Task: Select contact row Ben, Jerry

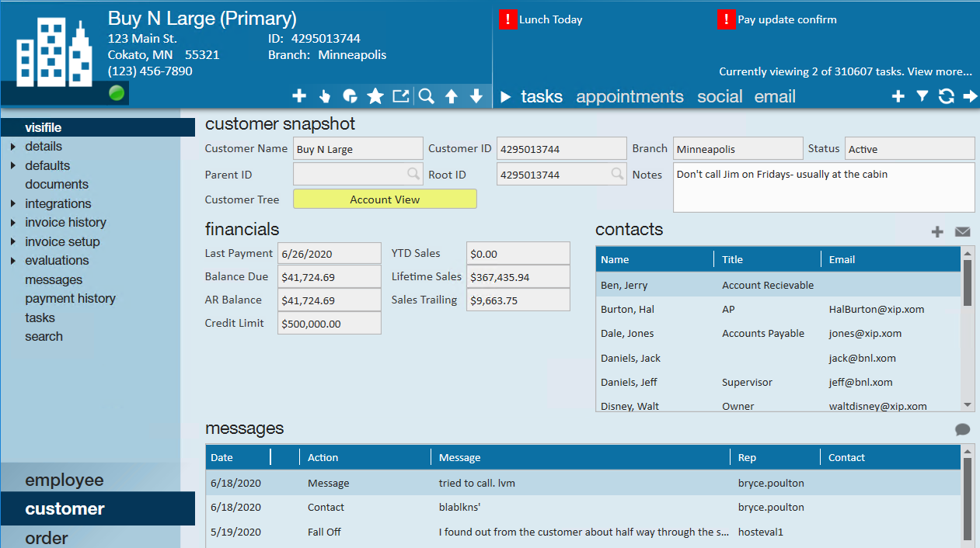Action: click(x=778, y=285)
